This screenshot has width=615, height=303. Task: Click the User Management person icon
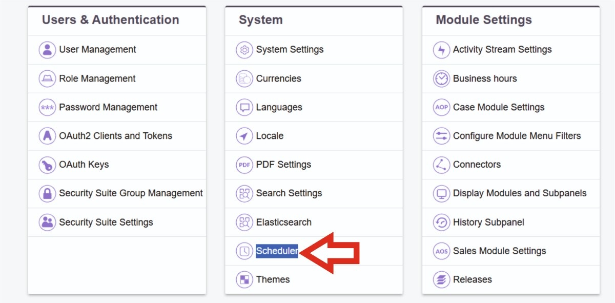(x=47, y=50)
